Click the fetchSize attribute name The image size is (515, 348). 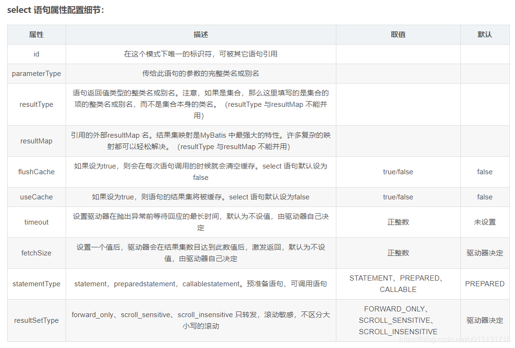[x=36, y=253]
